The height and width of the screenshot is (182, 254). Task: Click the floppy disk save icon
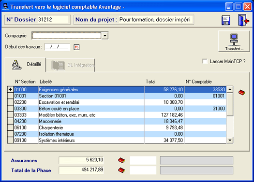(226, 20)
